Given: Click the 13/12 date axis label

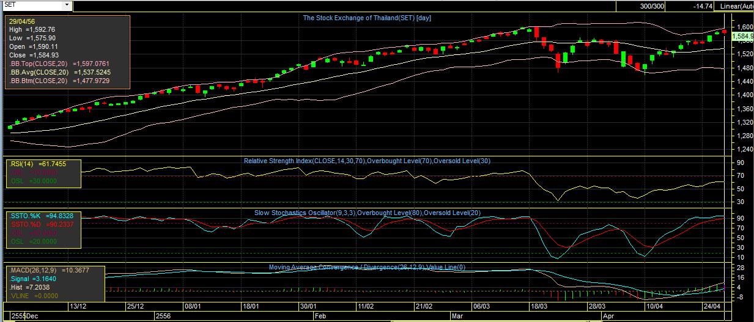Looking at the screenshot, I should pyautogui.click(x=78, y=307).
